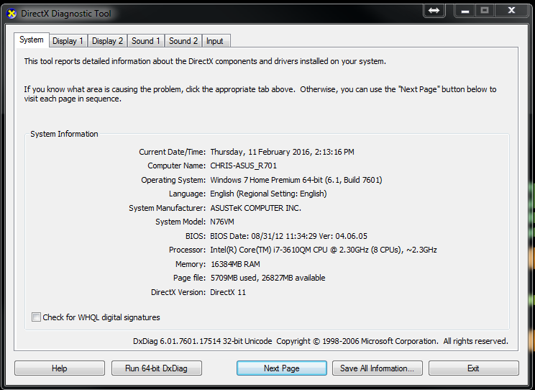This screenshot has width=535, height=390.
Task: Click the DirectX Diagnostic Tool title text
Action: click(x=66, y=14)
